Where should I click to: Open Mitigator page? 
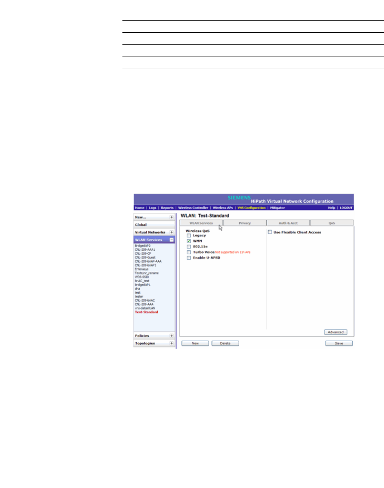[278, 208]
